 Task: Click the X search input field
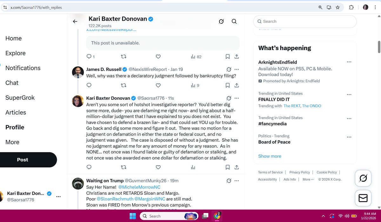point(305,22)
